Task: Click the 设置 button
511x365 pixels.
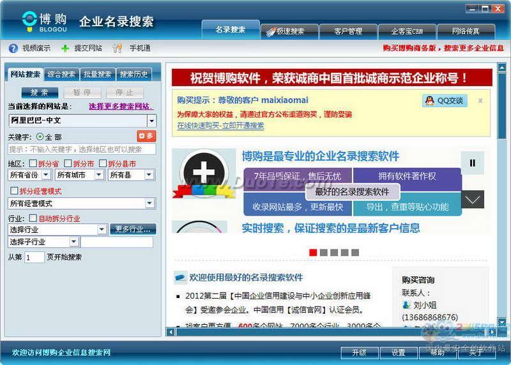Action: [x=399, y=353]
